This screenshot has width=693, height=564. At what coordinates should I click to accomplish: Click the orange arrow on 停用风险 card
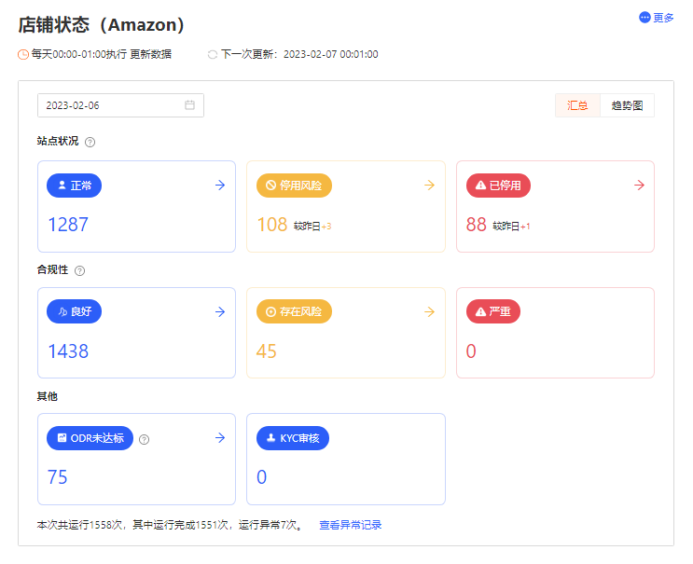429,186
